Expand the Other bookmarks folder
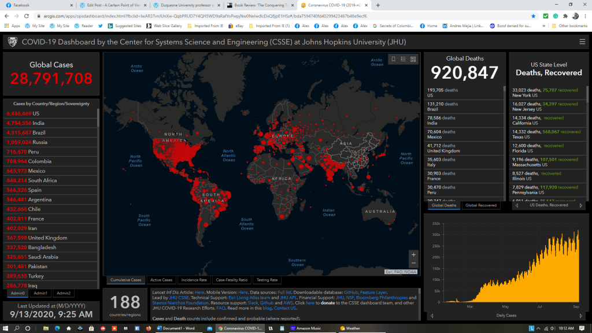Screen dimensions: 592x333 569,26
